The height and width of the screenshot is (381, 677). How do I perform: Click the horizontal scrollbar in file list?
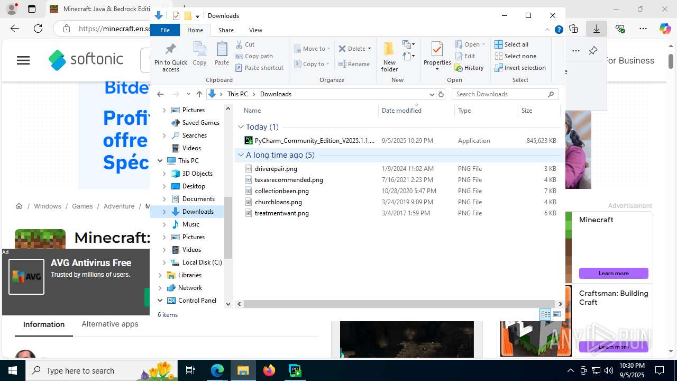click(x=399, y=304)
